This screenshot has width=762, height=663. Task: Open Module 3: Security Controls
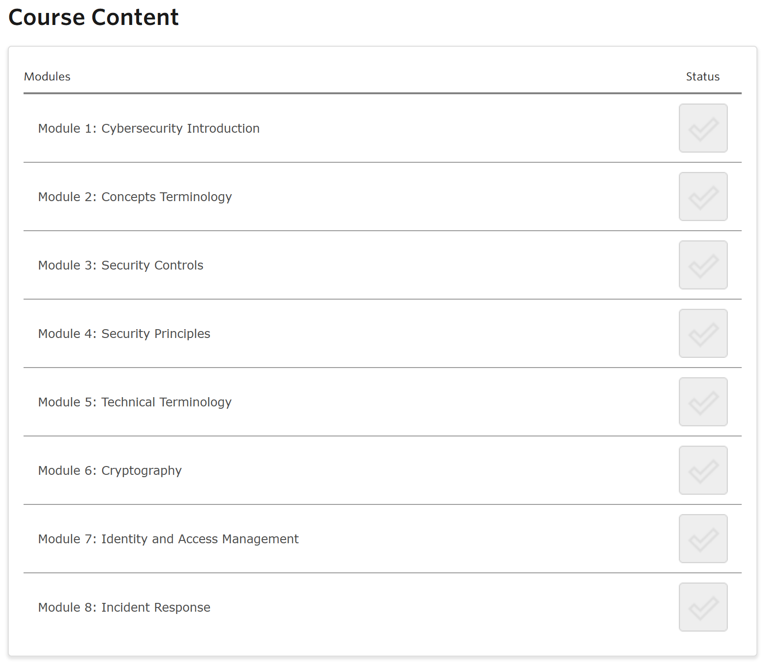(x=121, y=265)
